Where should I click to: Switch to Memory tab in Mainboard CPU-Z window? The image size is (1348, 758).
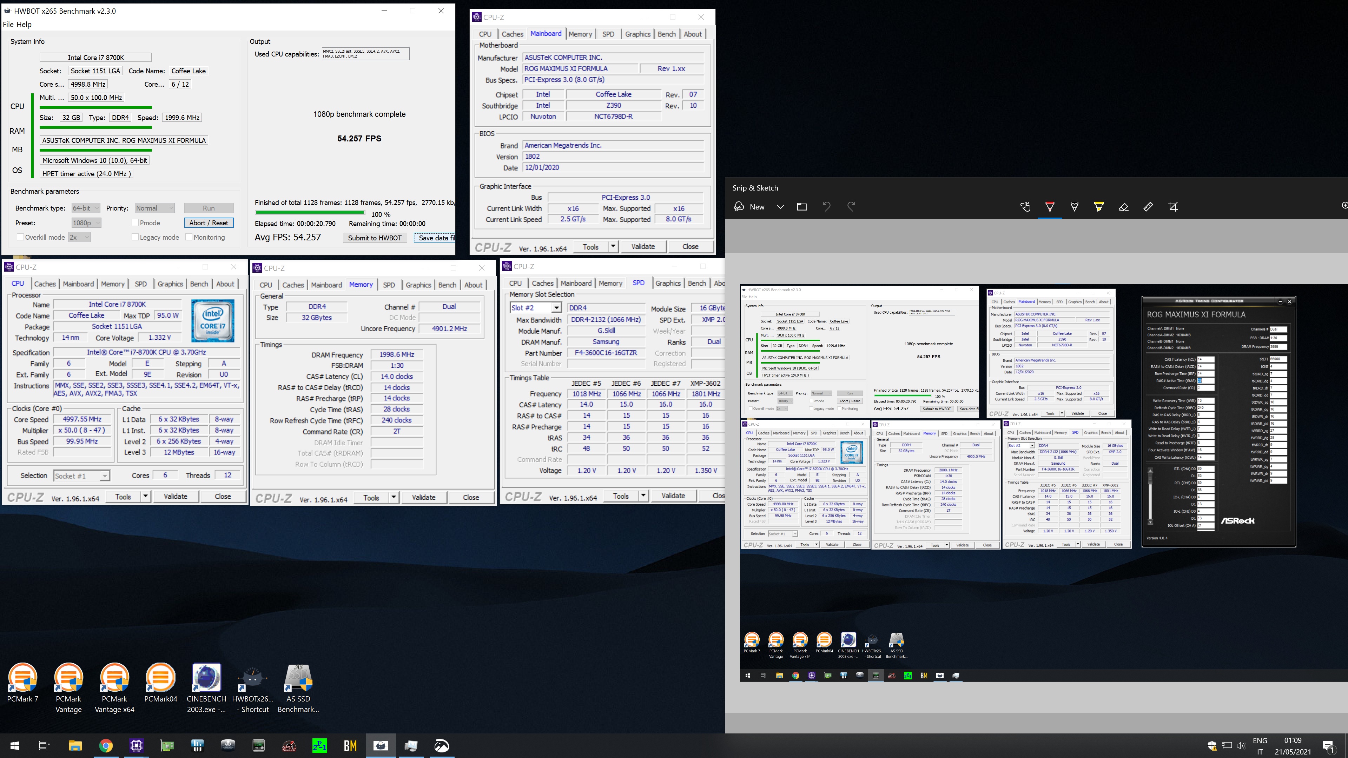(x=580, y=34)
